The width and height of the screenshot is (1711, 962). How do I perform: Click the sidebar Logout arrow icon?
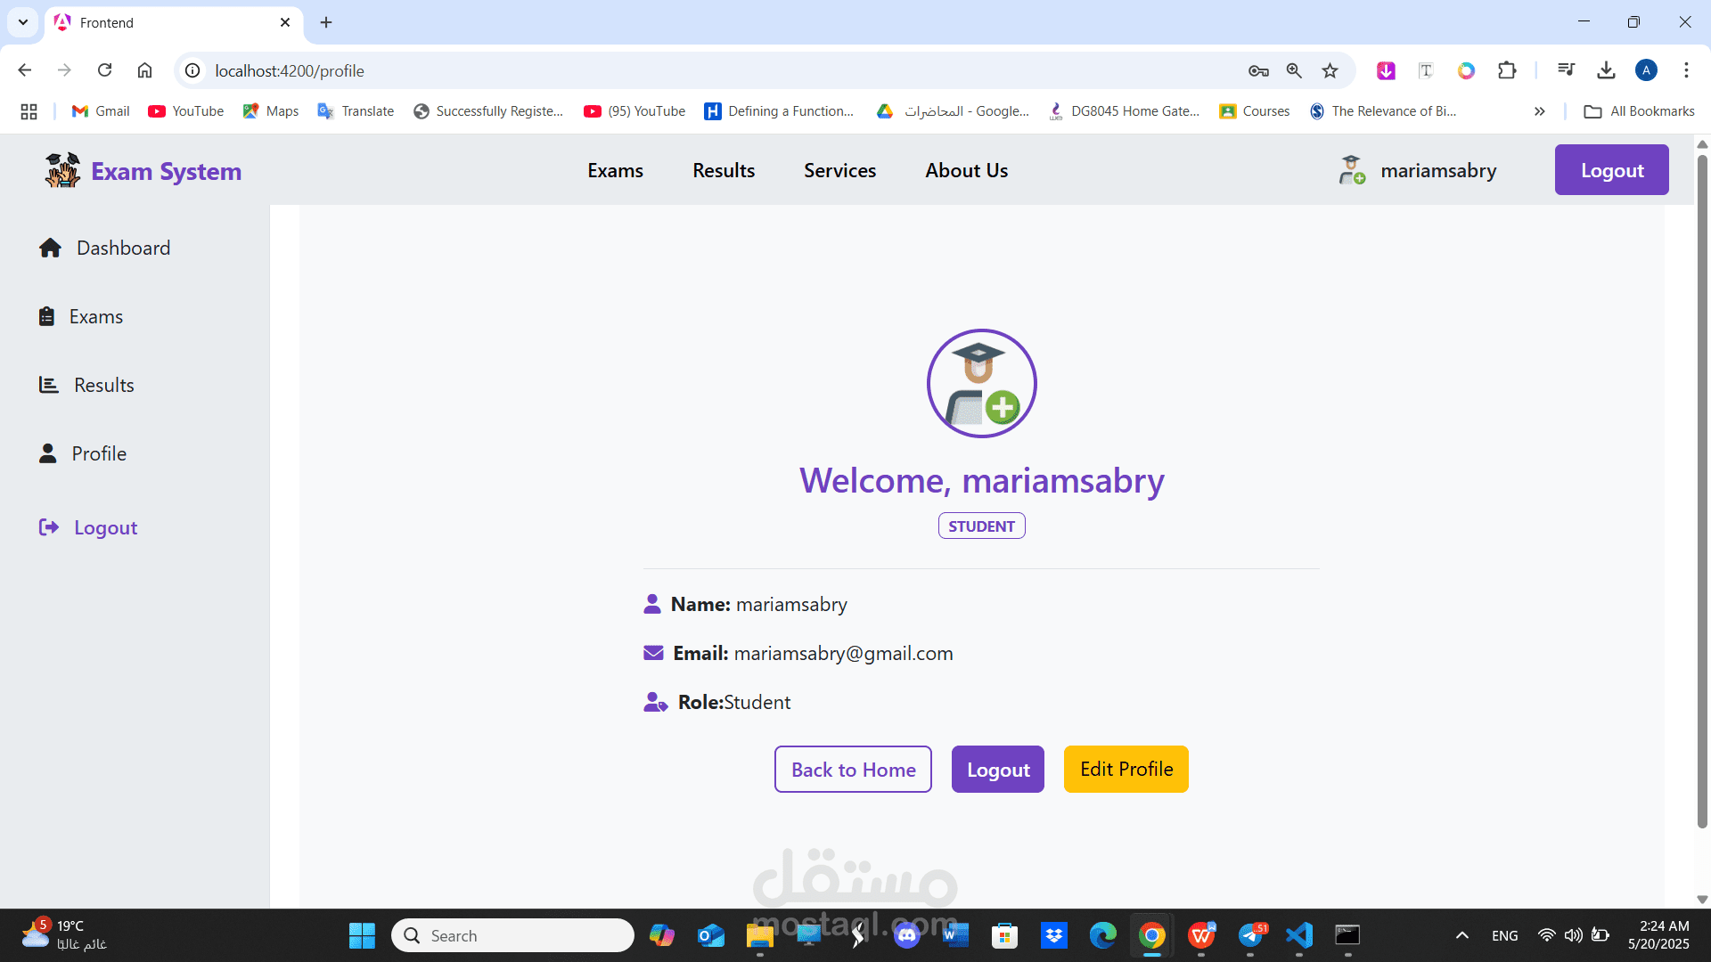tap(48, 527)
